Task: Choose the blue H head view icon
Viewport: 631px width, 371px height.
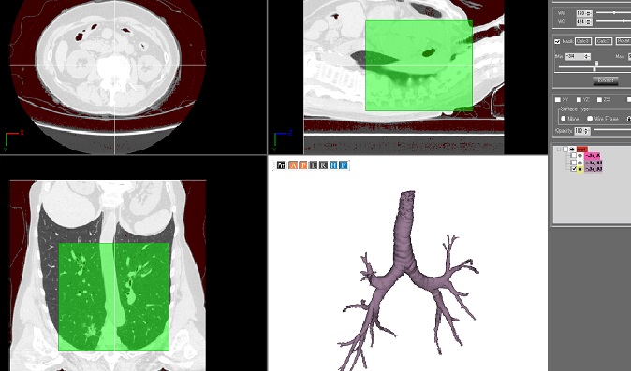Action: click(333, 165)
